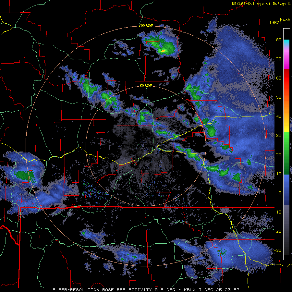Click the -10 label on dBZ scale
The width and height of the screenshot is (292, 292).
click(x=277, y=212)
